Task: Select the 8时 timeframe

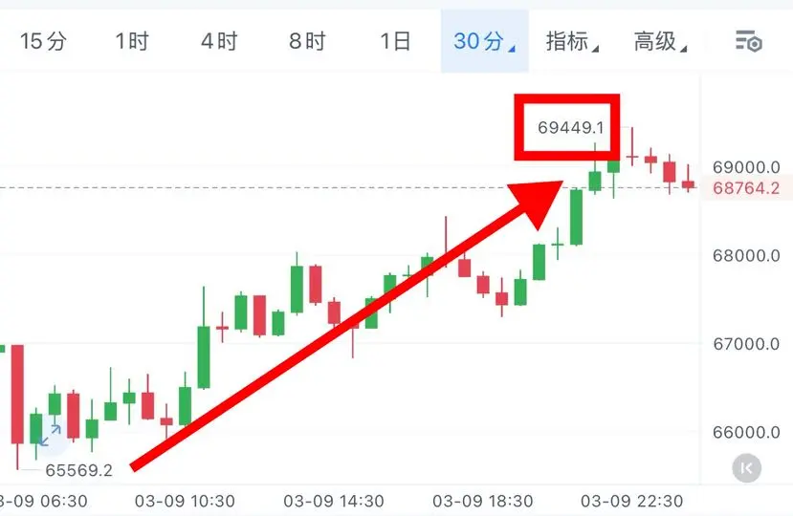Action: coord(307,41)
